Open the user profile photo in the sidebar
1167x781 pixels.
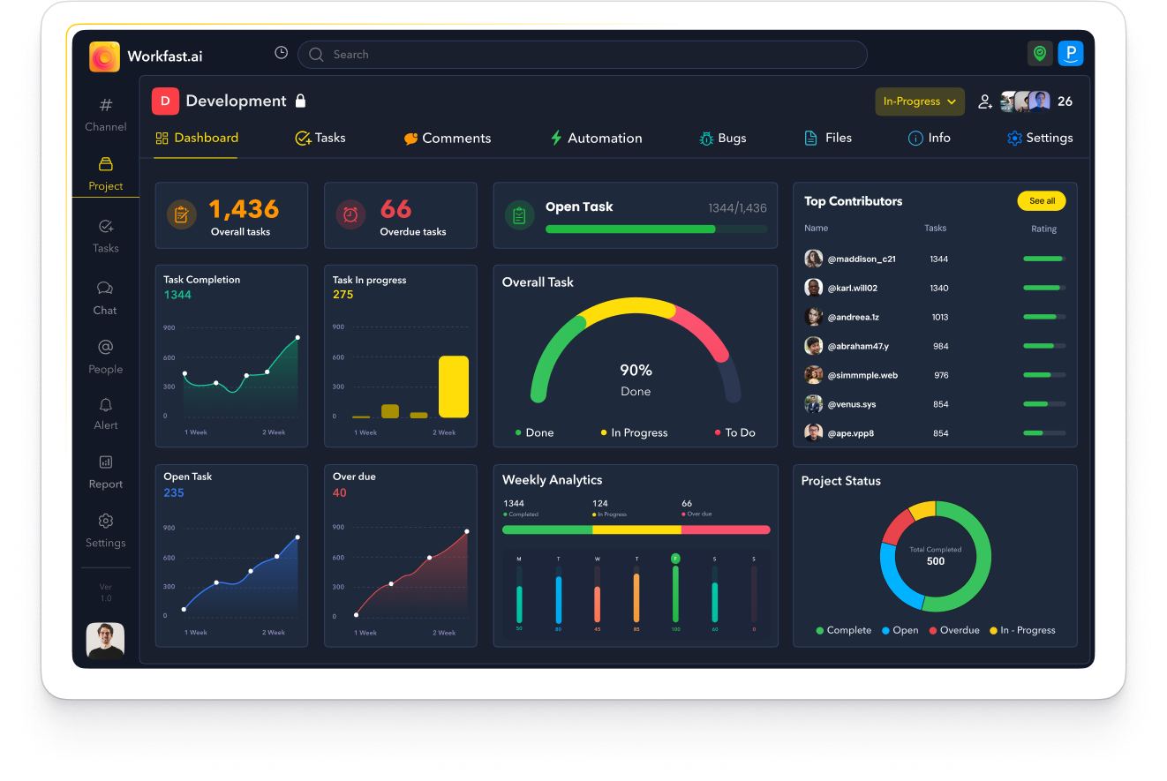pyautogui.click(x=105, y=642)
